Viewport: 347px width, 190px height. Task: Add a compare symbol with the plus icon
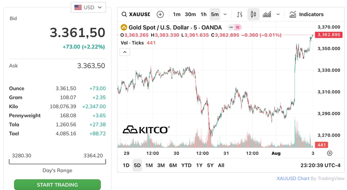point(160,14)
